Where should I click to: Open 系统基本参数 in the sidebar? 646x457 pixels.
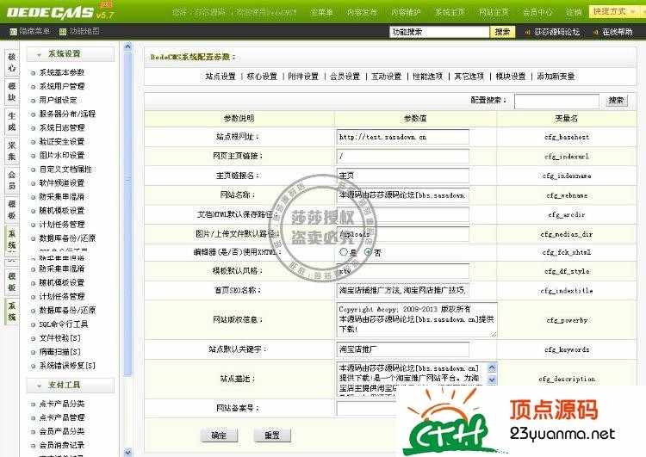[x=61, y=72]
